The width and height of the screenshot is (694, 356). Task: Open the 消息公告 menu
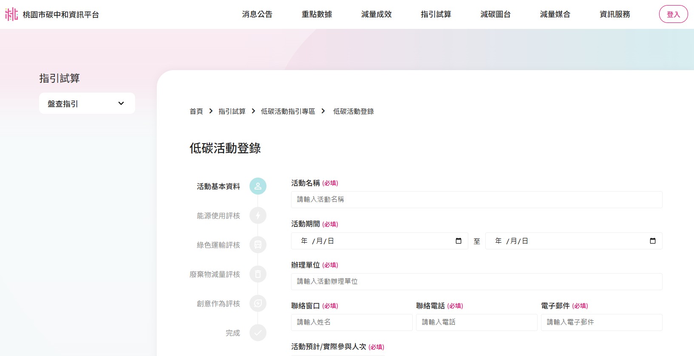pyautogui.click(x=257, y=14)
